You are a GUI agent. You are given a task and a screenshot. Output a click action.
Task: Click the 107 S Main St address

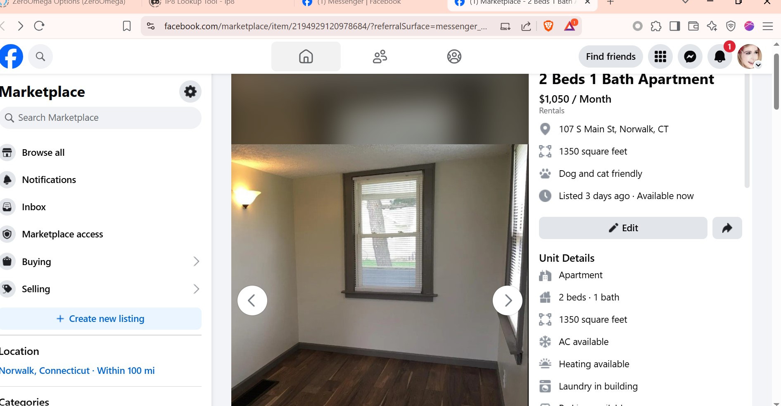tap(613, 129)
